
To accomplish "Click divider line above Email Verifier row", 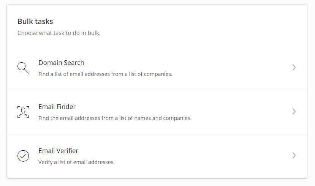I will pyautogui.click(x=157, y=134).
